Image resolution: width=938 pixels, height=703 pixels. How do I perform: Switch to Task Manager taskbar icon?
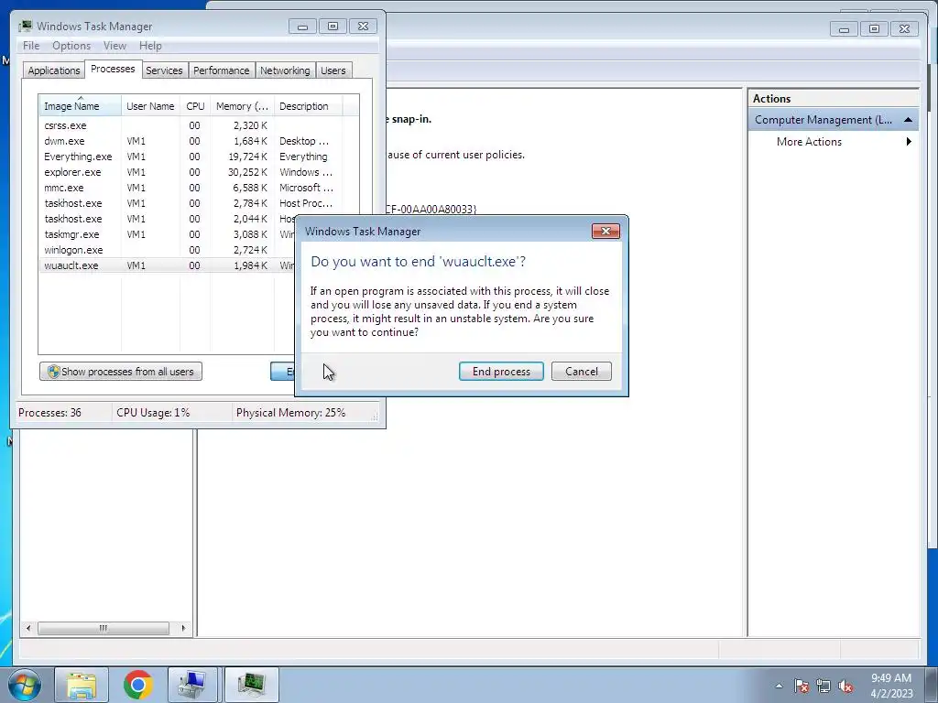[251, 685]
